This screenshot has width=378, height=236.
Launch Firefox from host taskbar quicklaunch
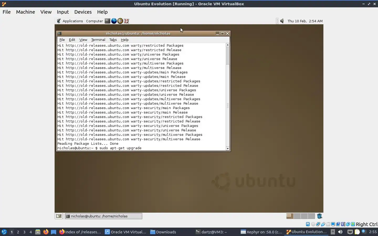46,232
